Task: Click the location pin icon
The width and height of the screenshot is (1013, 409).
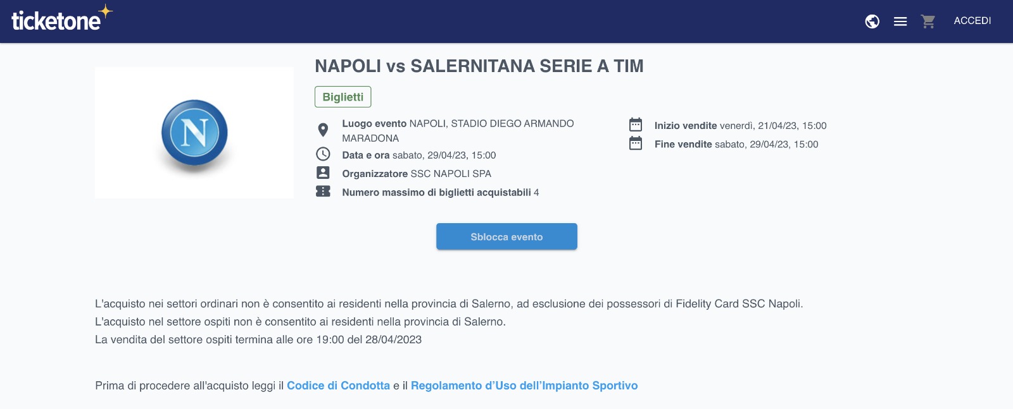Action: coord(323,130)
